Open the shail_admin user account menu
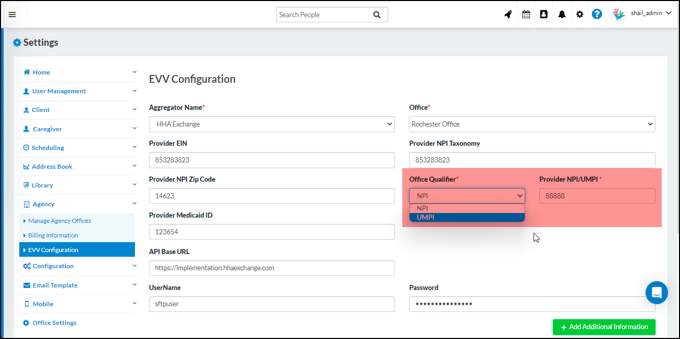The height and width of the screenshot is (339, 680). [x=644, y=14]
